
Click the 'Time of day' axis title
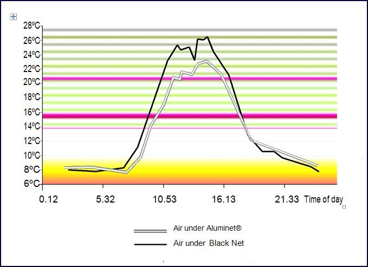pos(323,199)
